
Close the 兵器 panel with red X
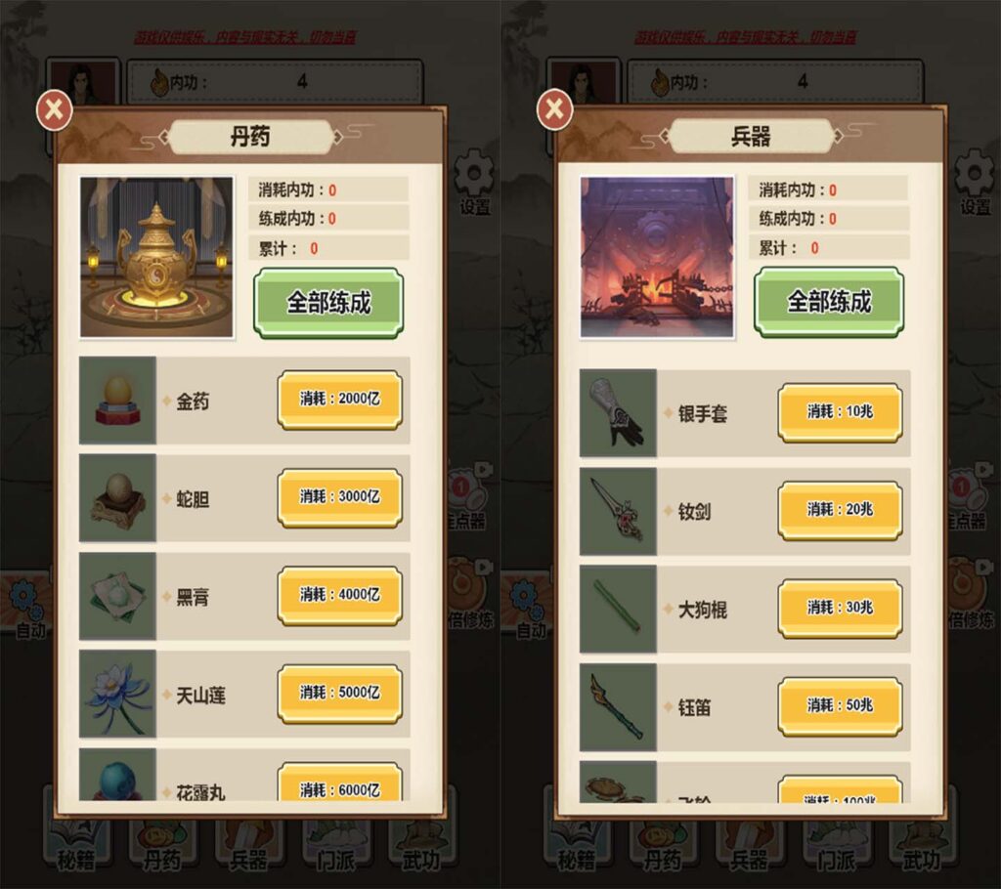pyautogui.click(x=555, y=109)
